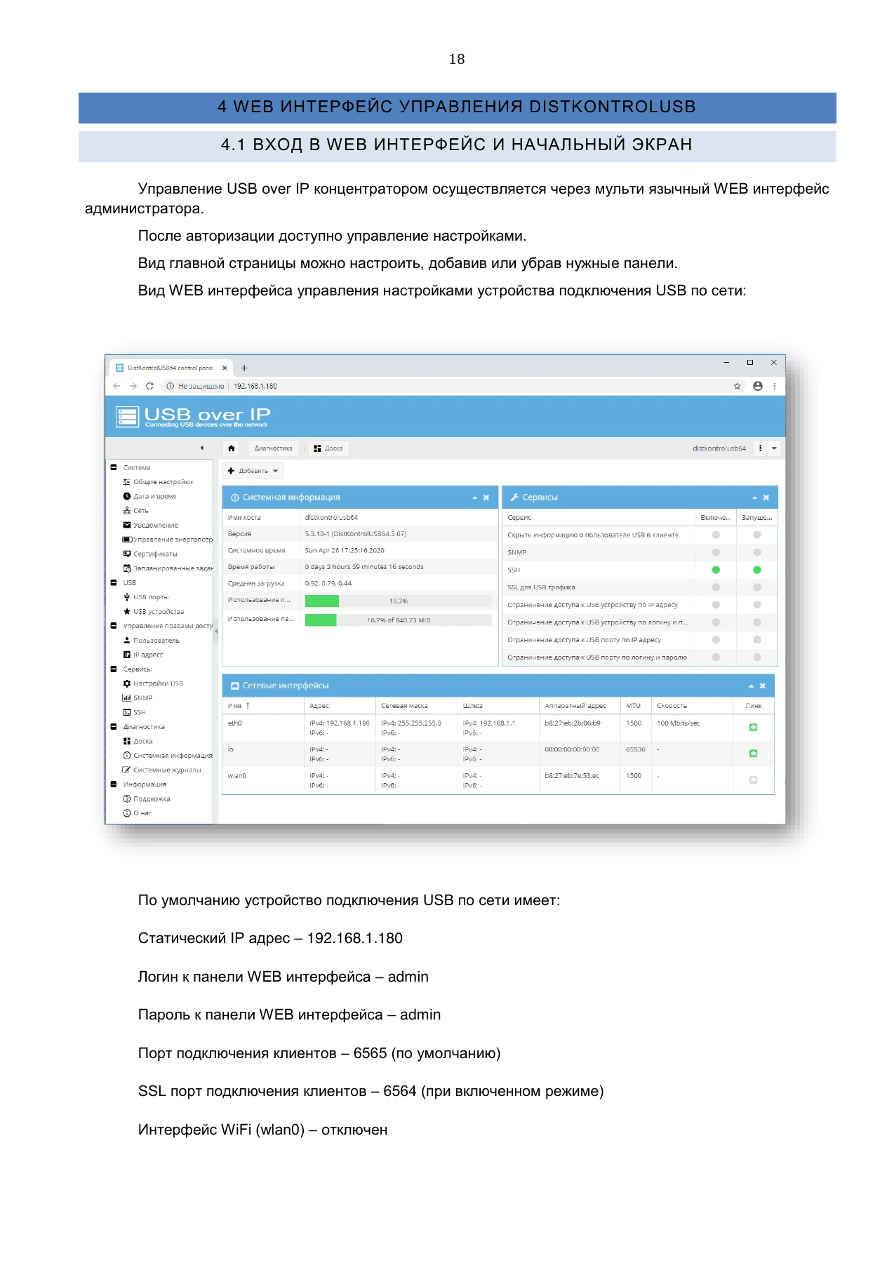Open the dropdown arrow next to distkontrolusb64
The height and width of the screenshot is (1263, 894).
pos(774,448)
